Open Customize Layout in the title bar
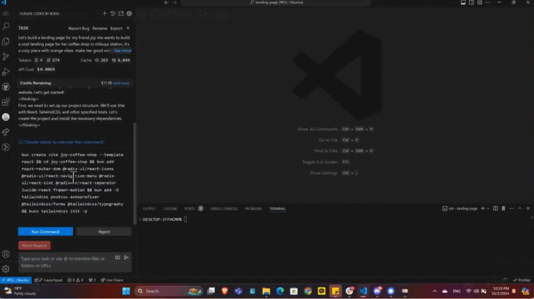The width and height of the screenshot is (534, 299). [x=480, y=2]
